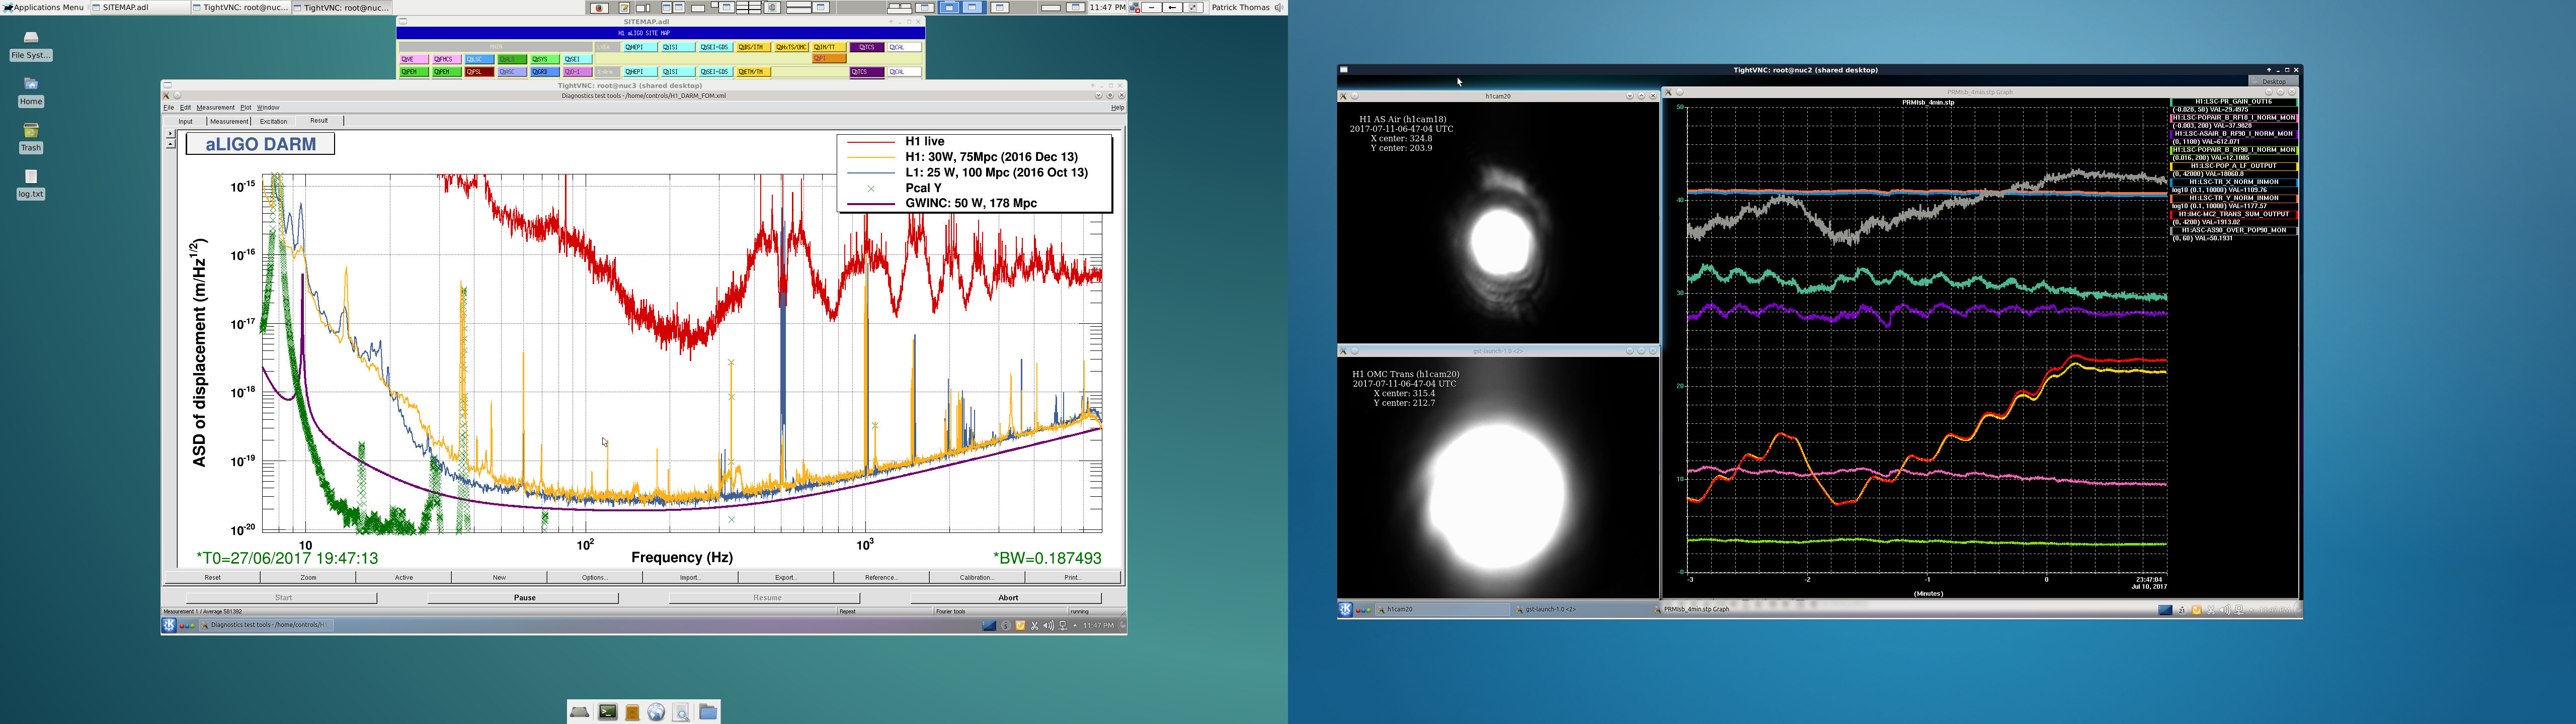Click the Print... button
Viewport: 2576px width, 724px height.
pos(1072,577)
